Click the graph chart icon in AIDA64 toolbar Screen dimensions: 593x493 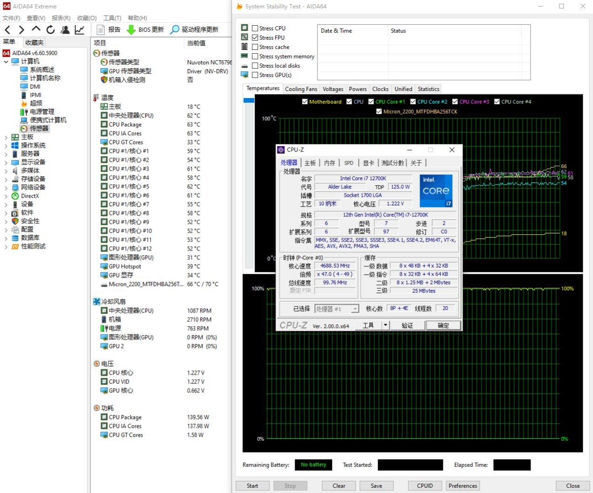tap(80, 30)
